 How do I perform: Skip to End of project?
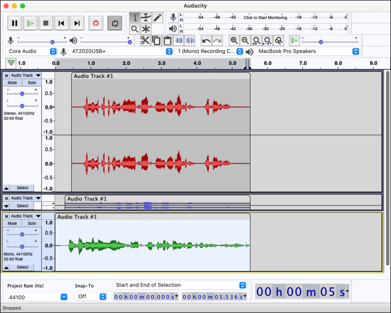(77, 23)
